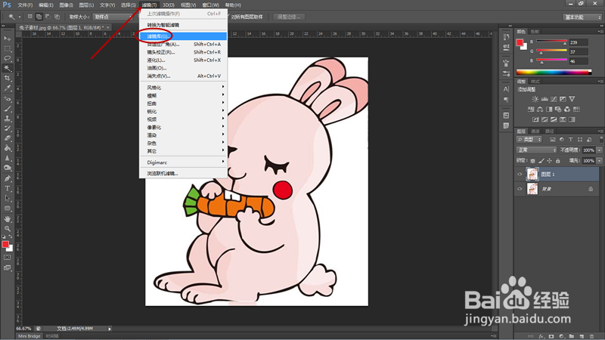Toggle layer filtering switch

pos(601,139)
